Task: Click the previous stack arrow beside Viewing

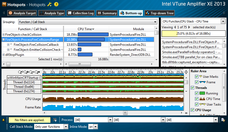Action: click(x=175, y=27)
